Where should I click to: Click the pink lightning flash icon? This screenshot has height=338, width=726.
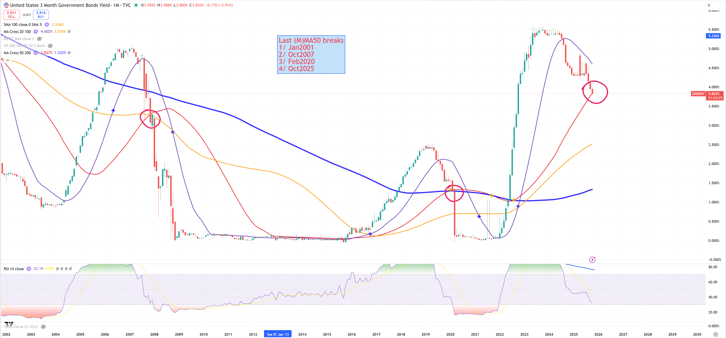tap(592, 260)
